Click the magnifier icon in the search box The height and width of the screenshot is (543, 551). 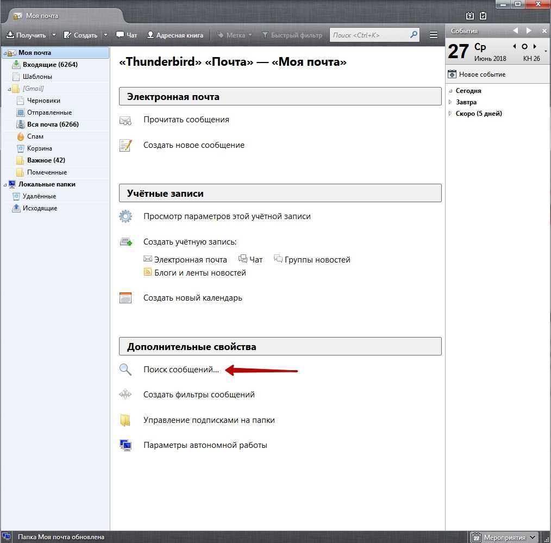[x=414, y=35]
